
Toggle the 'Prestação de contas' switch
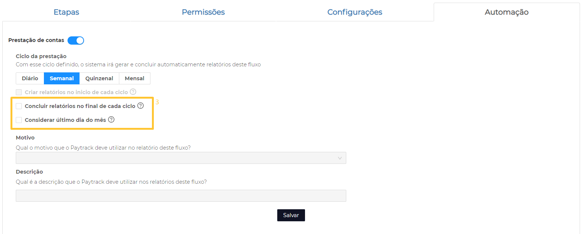click(76, 40)
